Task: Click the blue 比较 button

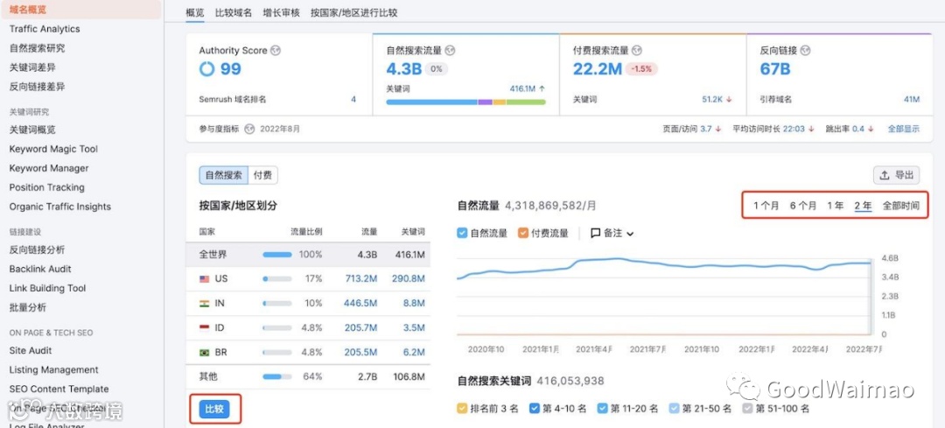Action: click(x=214, y=410)
